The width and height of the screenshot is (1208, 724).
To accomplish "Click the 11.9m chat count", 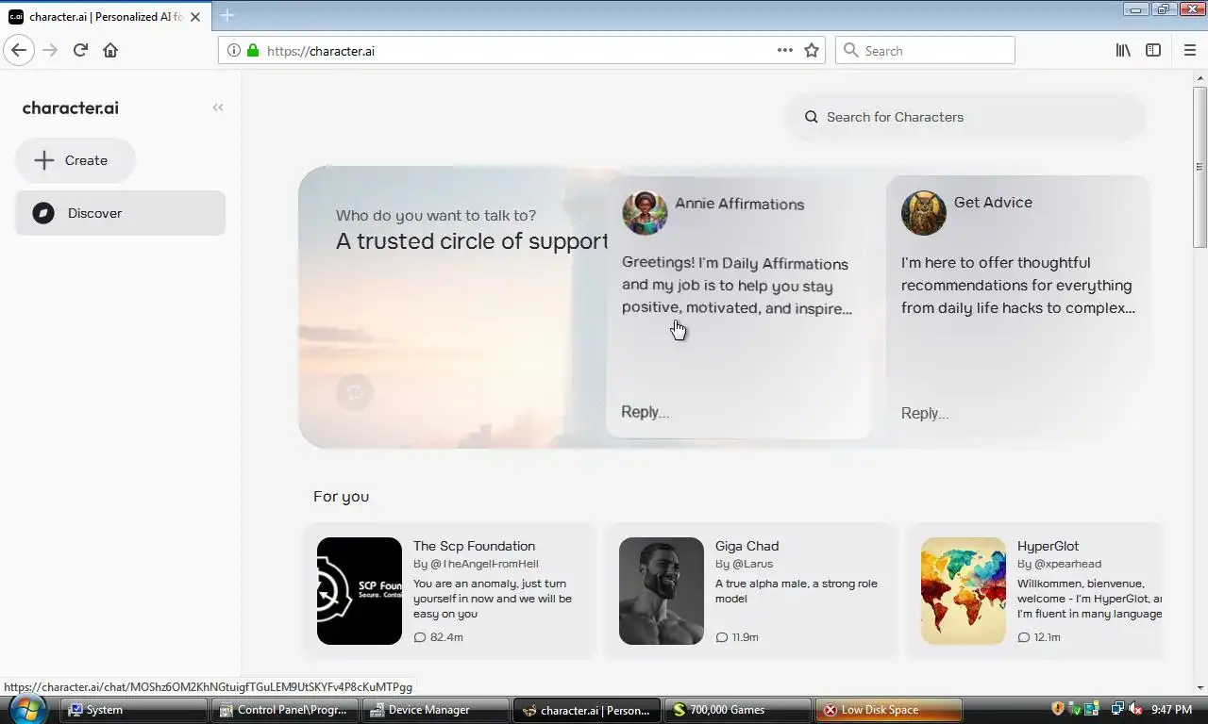I will pyautogui.click(x=737, y=637).
